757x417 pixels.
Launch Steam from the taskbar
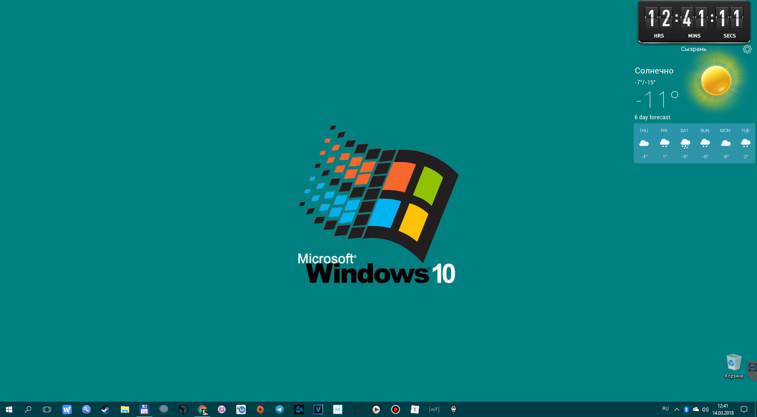105,410
